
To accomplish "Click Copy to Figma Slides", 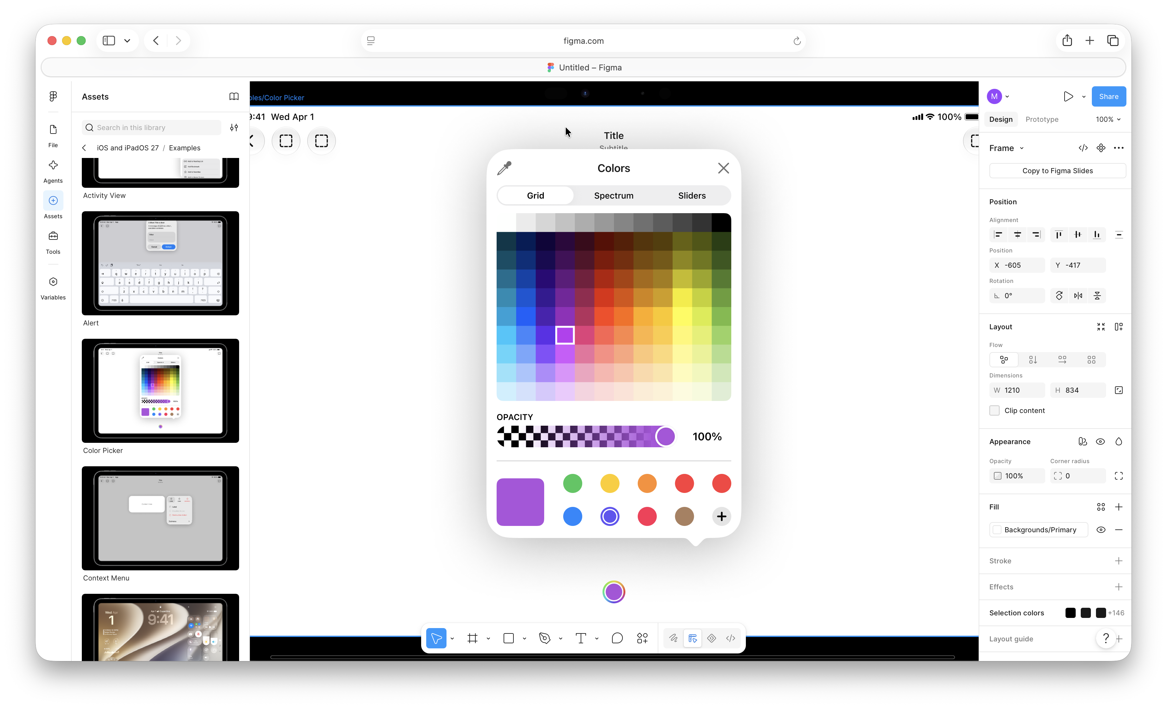I will (1058, 171).
